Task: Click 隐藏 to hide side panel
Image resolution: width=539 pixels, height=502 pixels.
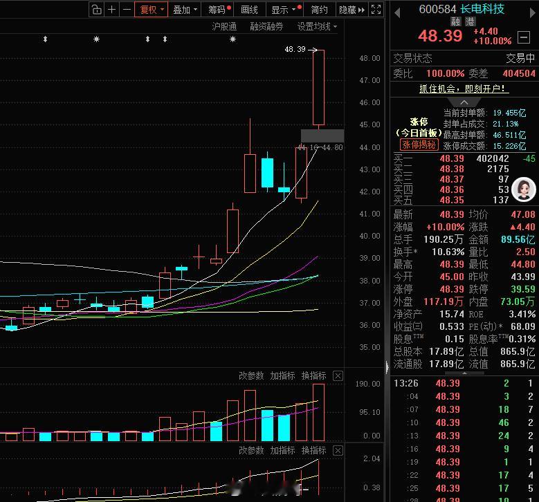Action: pyautogui.click(x=351, y=10)
